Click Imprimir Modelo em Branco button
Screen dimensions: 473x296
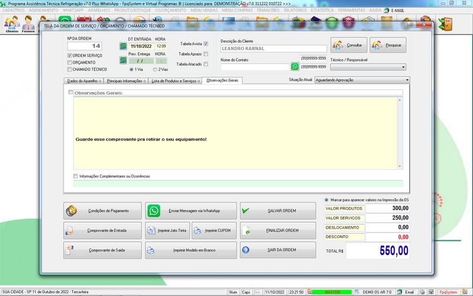[x=191, y=250]
